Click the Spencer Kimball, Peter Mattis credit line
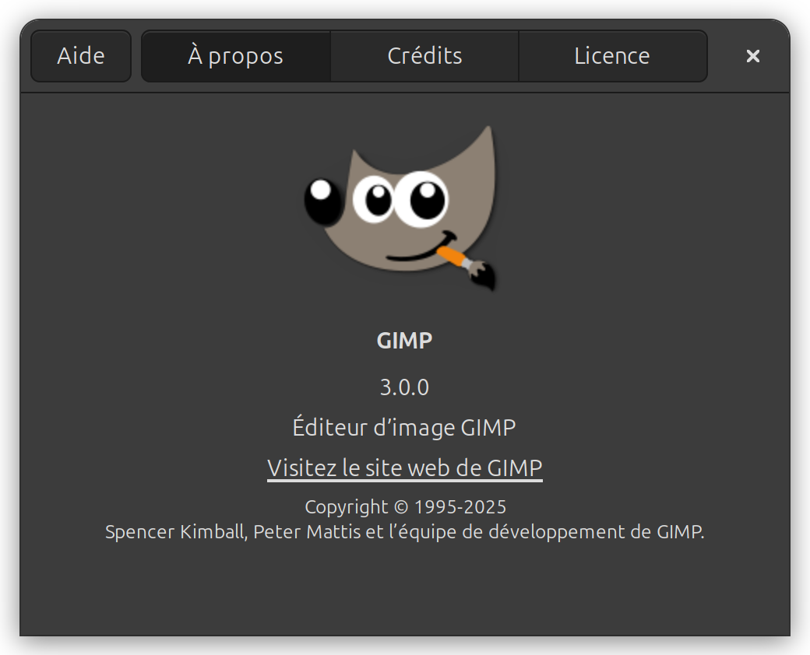The image size is (810, 655). coord(405,531)
